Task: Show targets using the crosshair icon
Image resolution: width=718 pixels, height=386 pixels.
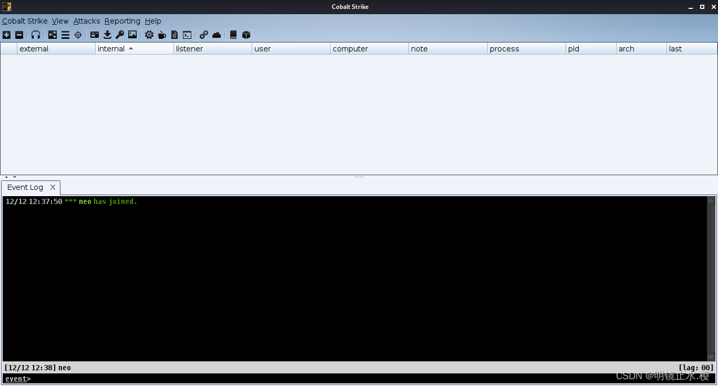Action: [x=78, y=35]
